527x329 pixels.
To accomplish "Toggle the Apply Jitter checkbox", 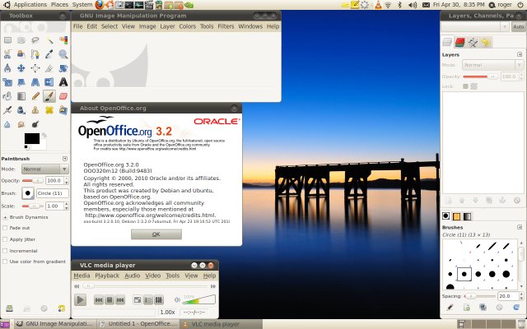I will [x=5, y=239].
